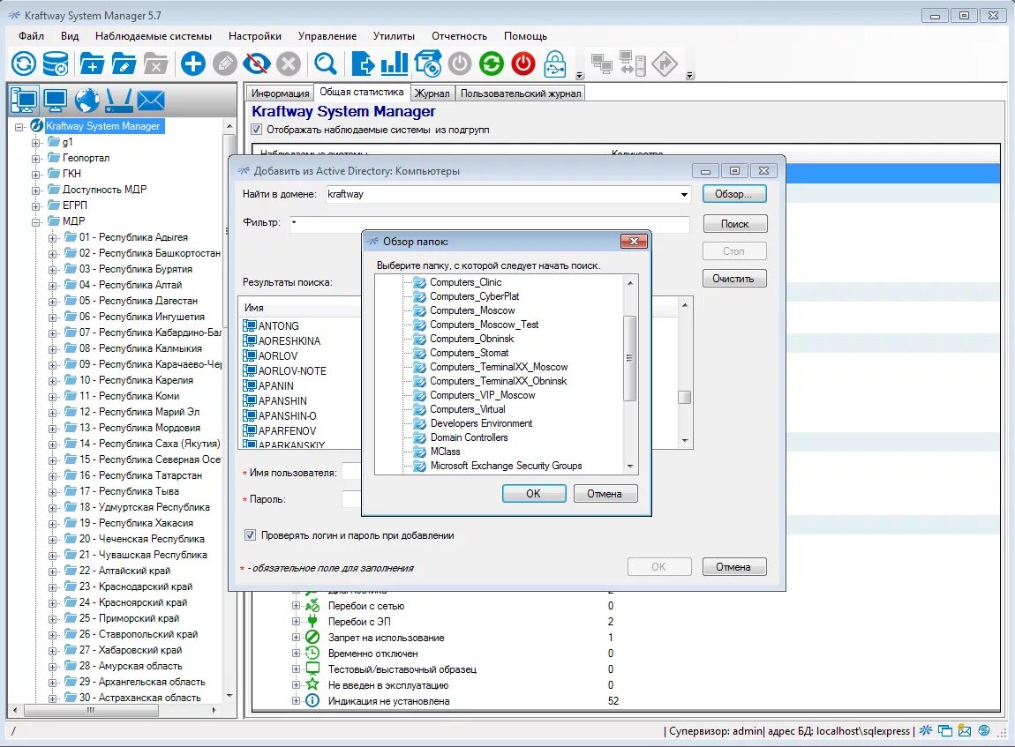Switch to the Журнал tab
The height and width of the screenshot is (747, 1015).
(432, 93)
